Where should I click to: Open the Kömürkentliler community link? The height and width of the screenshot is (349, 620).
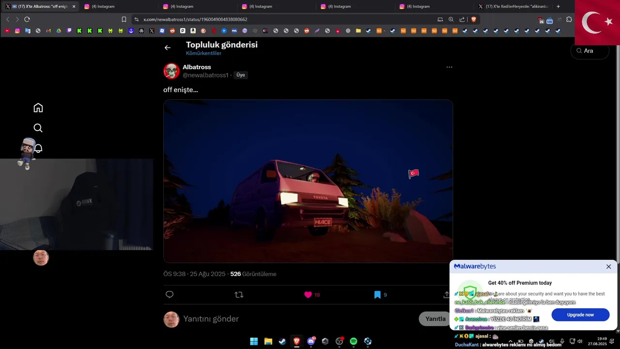203,53
